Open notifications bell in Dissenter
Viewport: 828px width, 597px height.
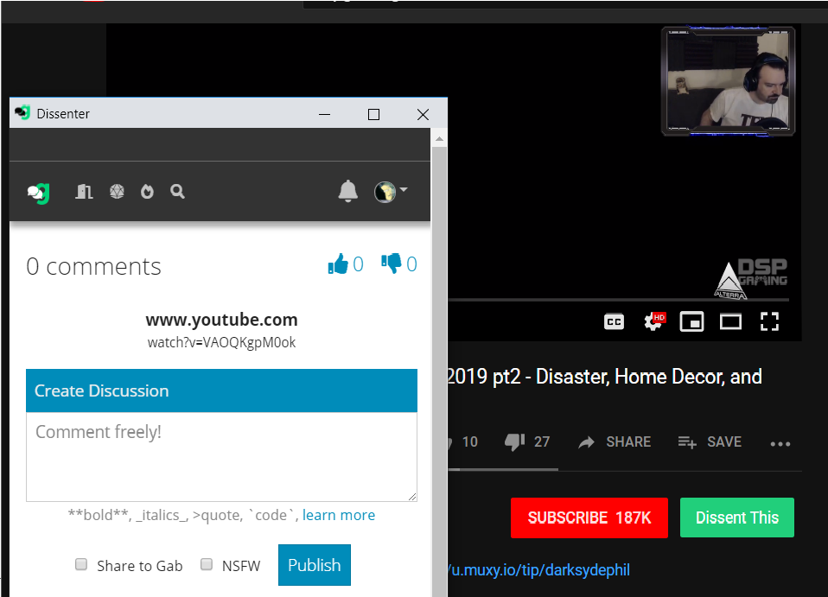pyautogui.click(x=348, y=191)
